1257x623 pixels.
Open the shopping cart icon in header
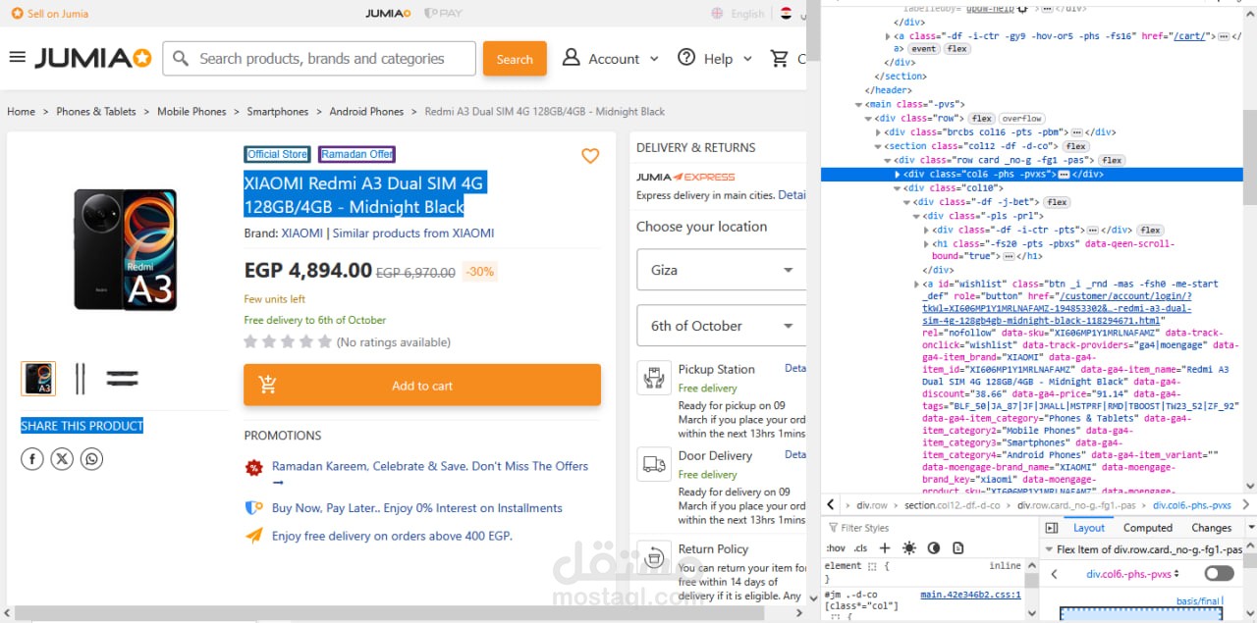click(780, 58)
